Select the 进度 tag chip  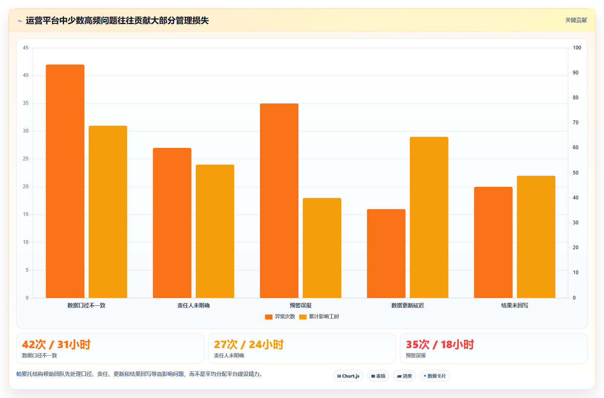tap(404, 376)
